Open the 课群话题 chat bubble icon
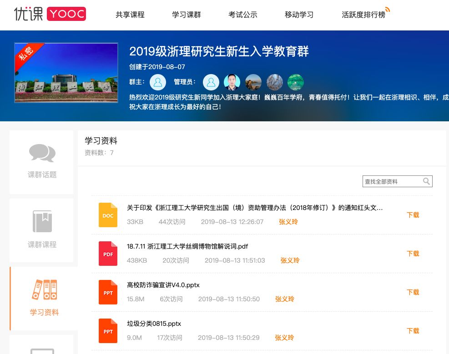Image resolution: width=449 pixels, height=354 pixels. [42, 153]
